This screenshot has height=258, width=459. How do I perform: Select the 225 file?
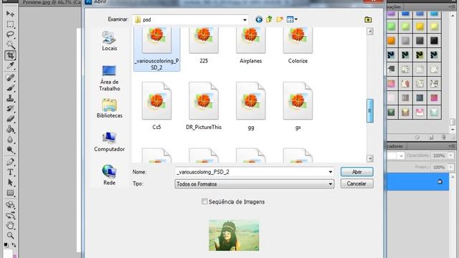204,46
